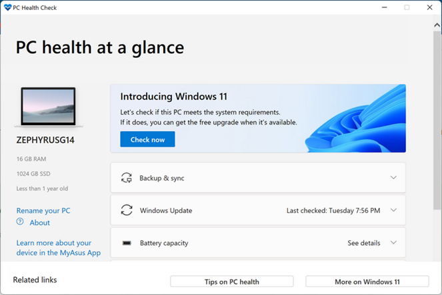Screen dimensions: 442x295
Task: Click See details in Battery capacity
Action: tap(363, 243)
